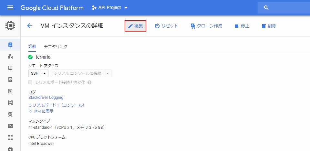Click the search input field

pyautogui.click(x=284, y=8)
